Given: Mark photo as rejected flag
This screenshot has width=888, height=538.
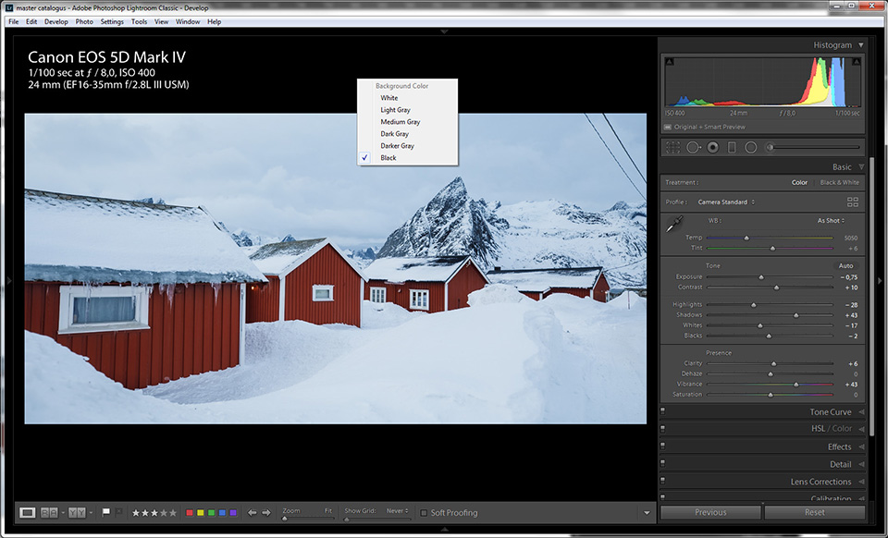Looking at the screenshot, I should tap(118, 512).
